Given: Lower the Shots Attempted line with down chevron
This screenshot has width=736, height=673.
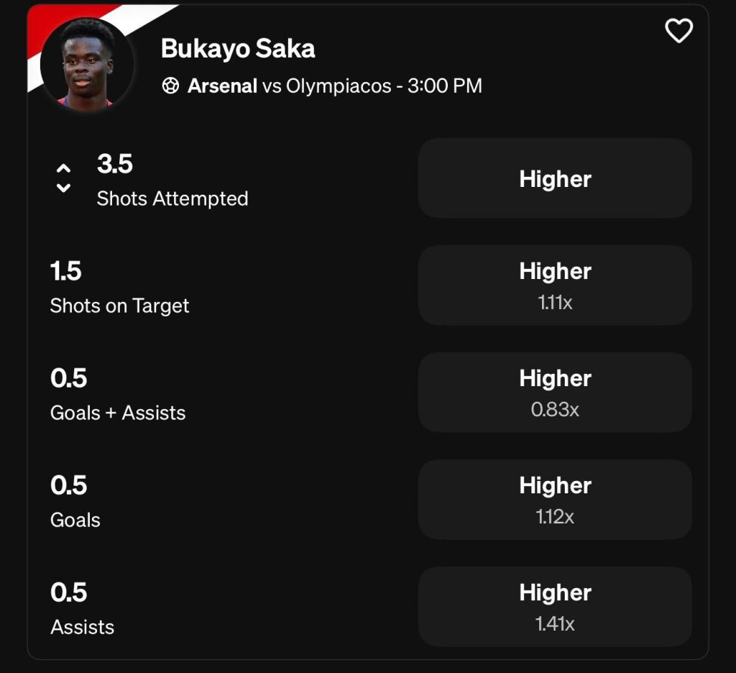Looking at the screenshot, I should point(64,188).
